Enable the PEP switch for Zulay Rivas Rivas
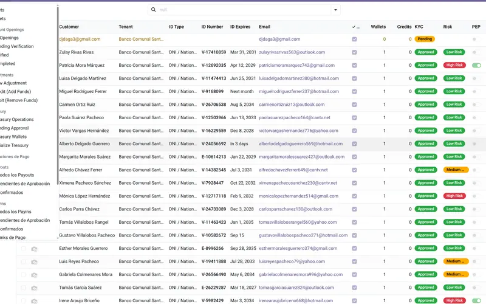The width and height of the screenshot is (486, 304). tap(476, 52)
